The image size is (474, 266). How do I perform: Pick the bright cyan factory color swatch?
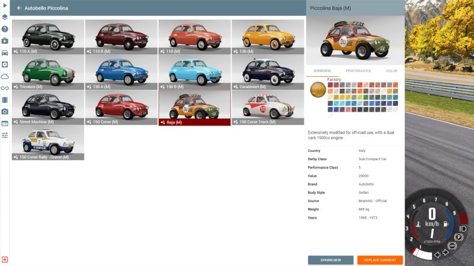pyautogui.click(x=336, y=103)
